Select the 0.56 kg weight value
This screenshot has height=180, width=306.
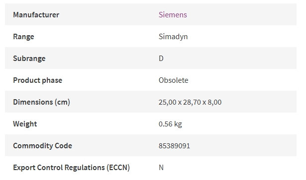(170, 124)
